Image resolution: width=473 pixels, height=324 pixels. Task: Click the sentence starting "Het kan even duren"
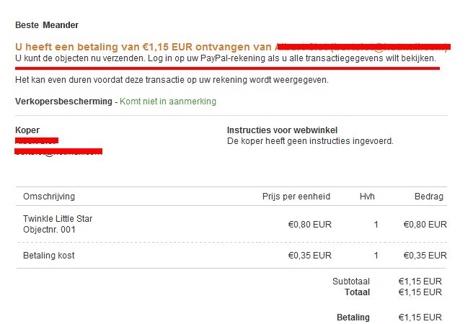[x=172, y=80]
